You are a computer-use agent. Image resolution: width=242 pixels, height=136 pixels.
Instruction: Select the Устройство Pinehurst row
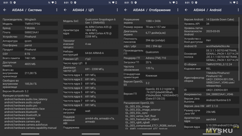click(x=30, y=37)
